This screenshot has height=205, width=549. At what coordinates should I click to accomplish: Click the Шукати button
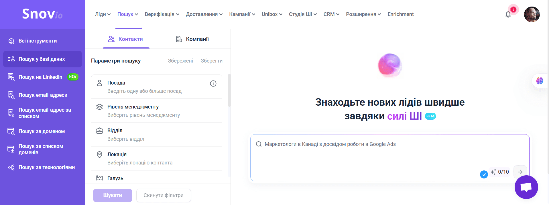(113, 195)
